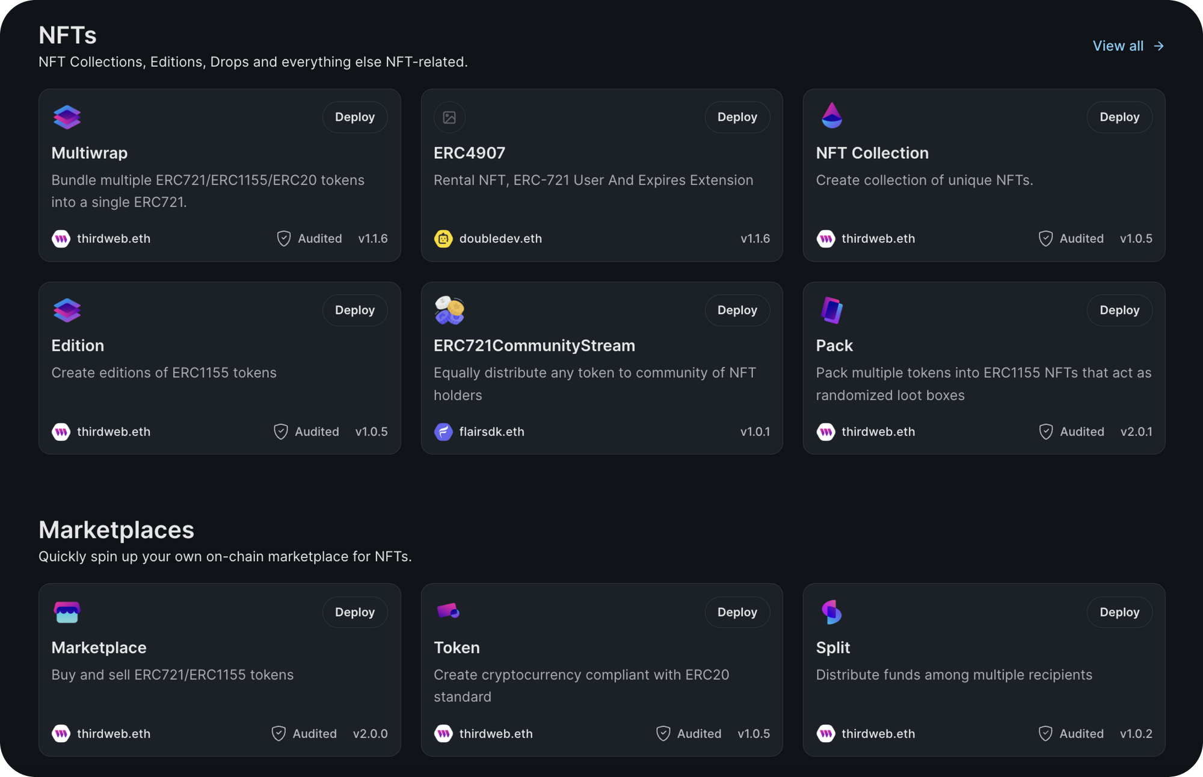The image size is (1203, 777).
Task: Click the ERC721CommunityStream coins icon
Action: point(449,310)
